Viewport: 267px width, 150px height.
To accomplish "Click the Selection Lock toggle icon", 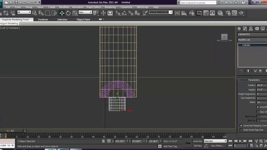I will [x=103, y=141].
